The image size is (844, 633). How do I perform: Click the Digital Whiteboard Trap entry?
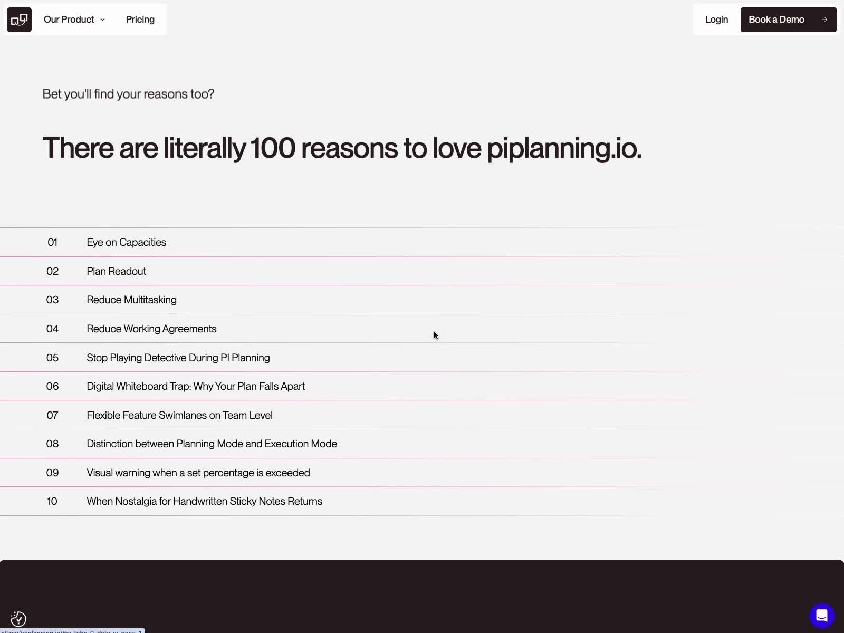point(195,387)
